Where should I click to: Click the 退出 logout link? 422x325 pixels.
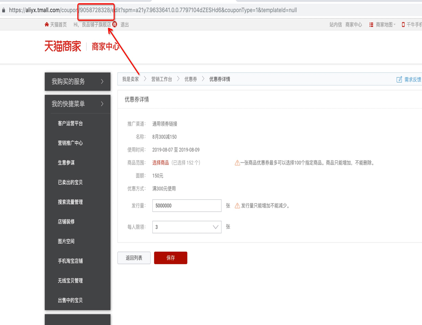point(124,25)
